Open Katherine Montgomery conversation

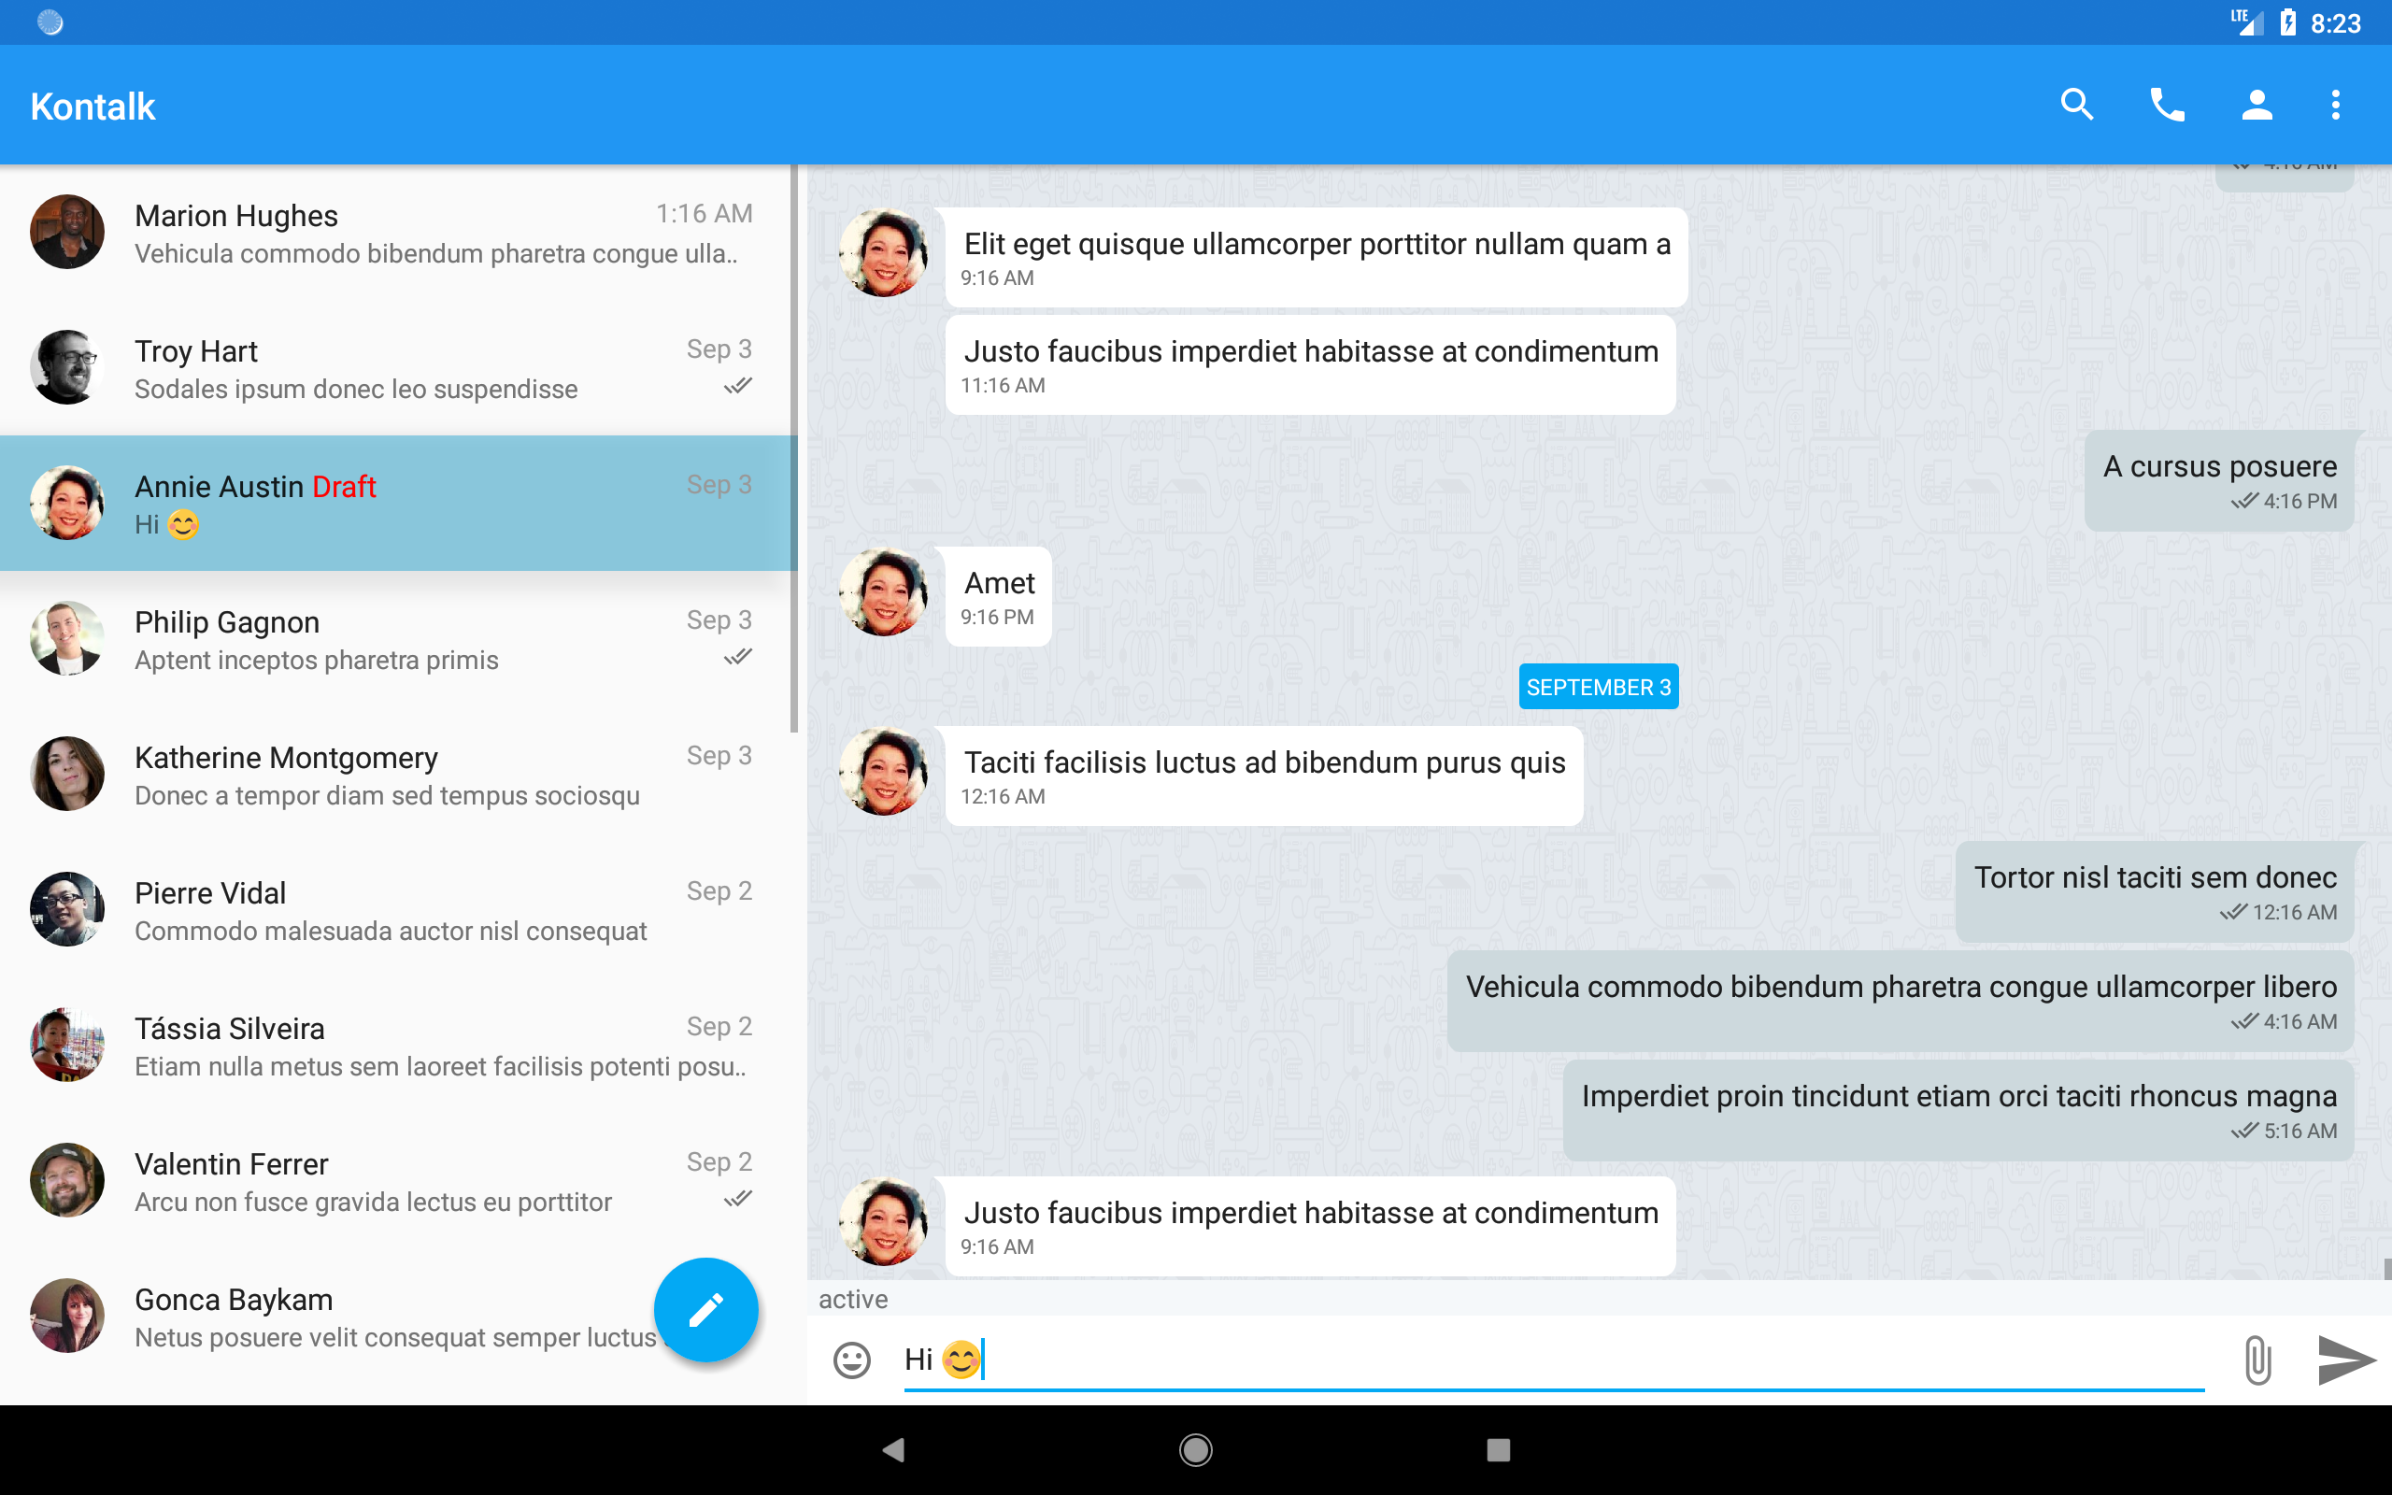point(395,775)
